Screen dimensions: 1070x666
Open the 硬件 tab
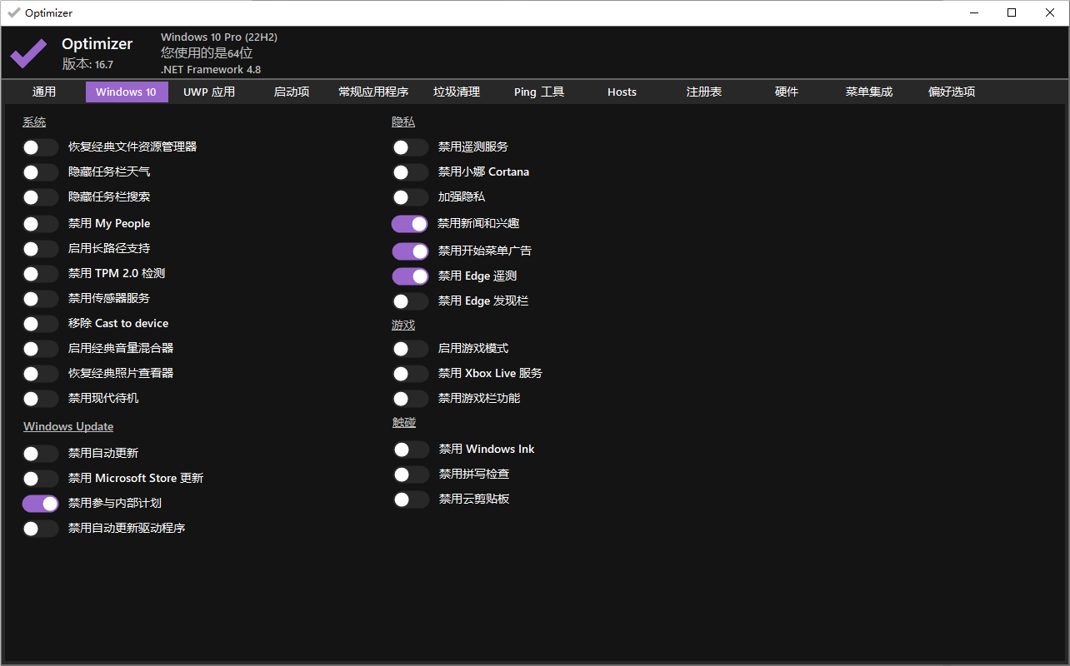point(786,92)
